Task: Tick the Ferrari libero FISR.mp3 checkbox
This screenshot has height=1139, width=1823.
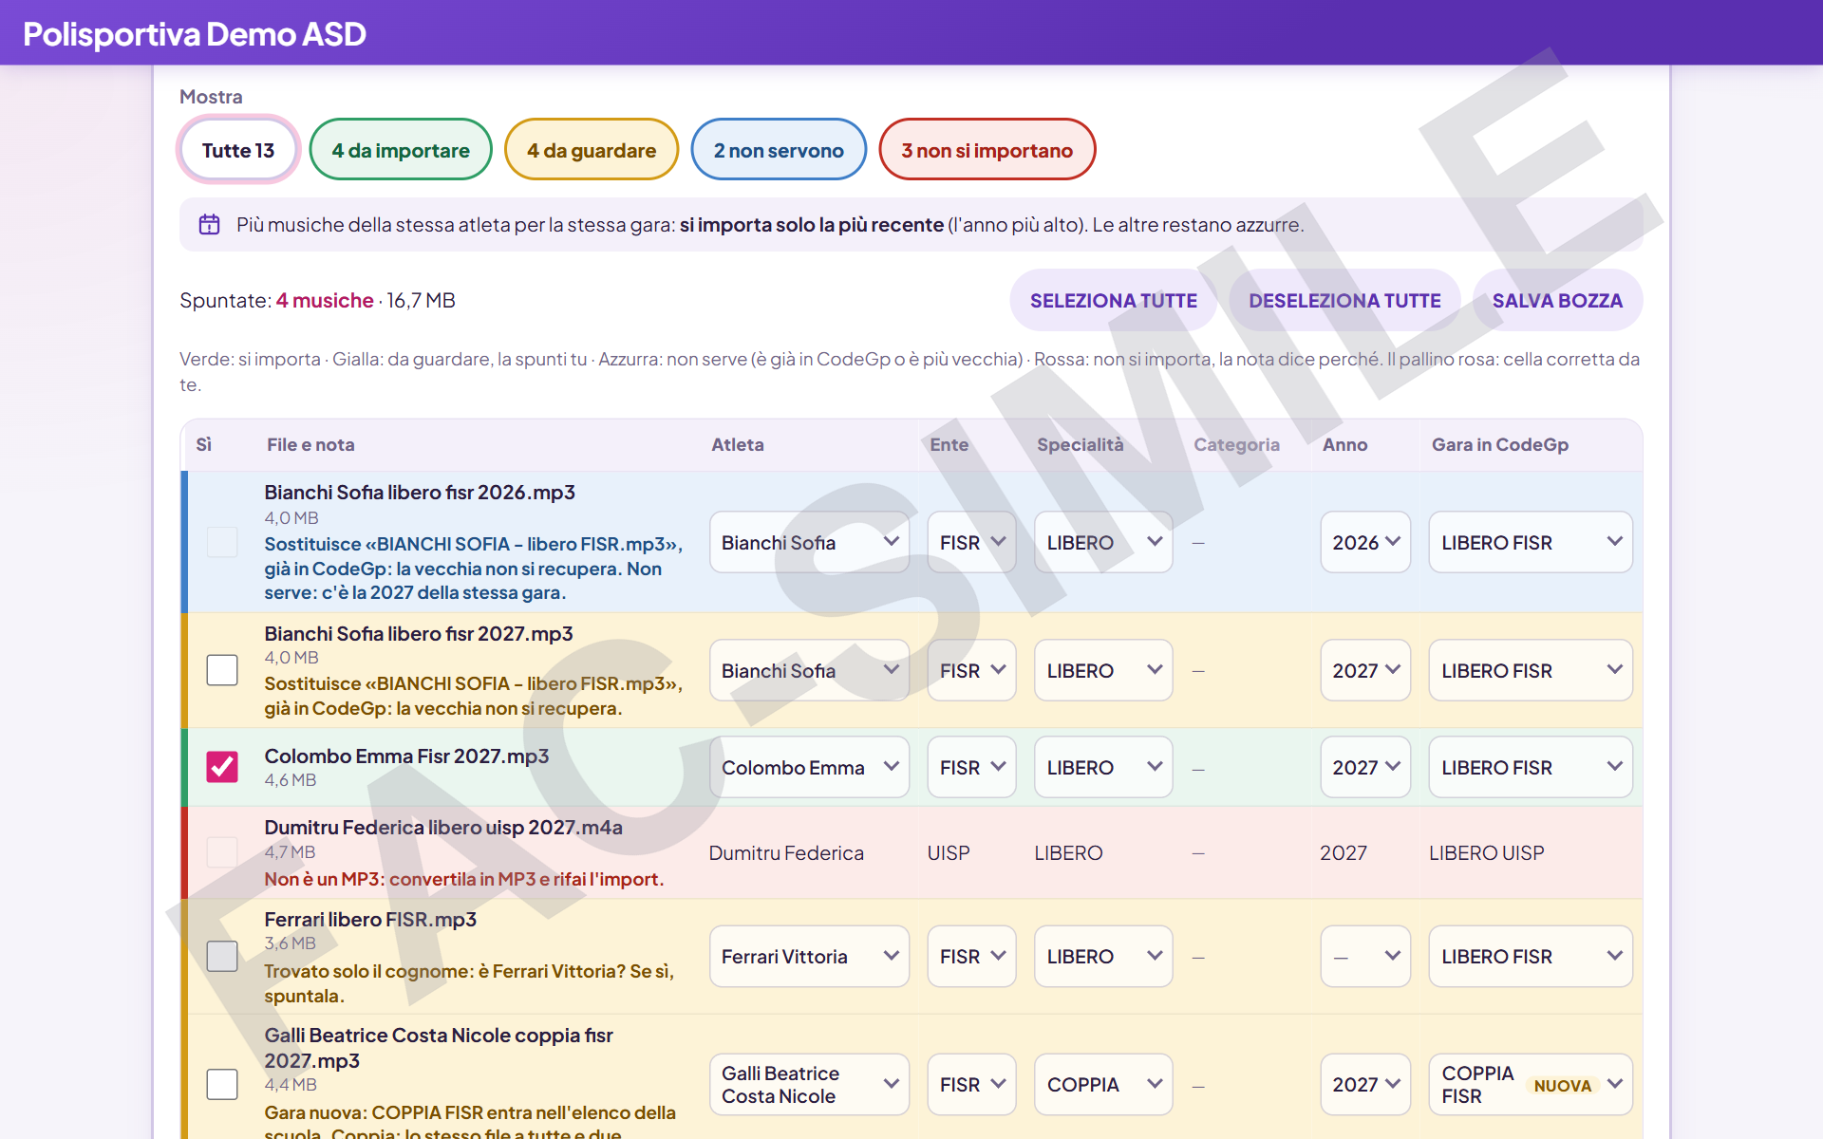Action: [222, 956]
